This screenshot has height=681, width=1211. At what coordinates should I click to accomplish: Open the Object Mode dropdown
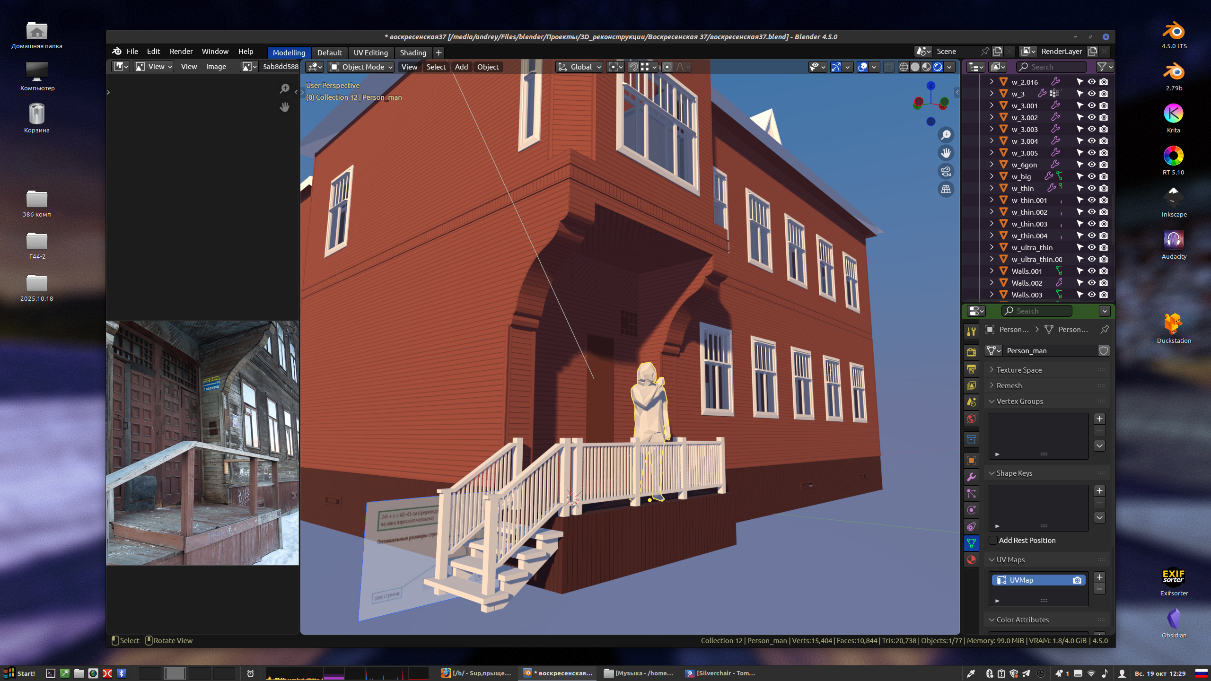click(x=361, y=67)
